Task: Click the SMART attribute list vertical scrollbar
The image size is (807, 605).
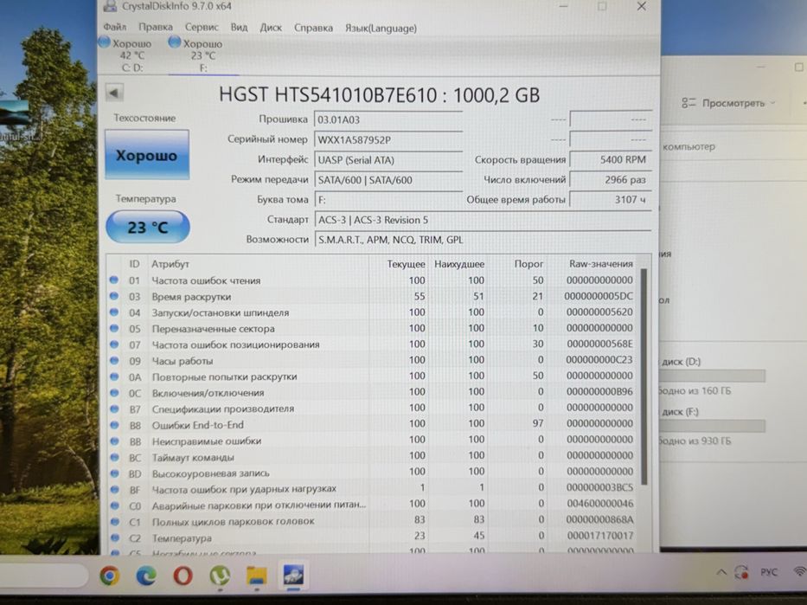Action: click(644, 376)
